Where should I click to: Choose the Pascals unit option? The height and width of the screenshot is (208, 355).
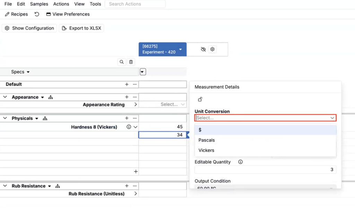[x=265, y=140]
